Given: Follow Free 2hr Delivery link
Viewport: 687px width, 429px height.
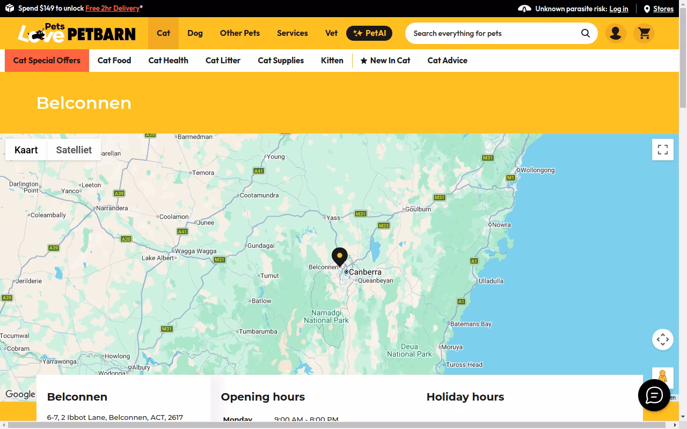Looking at the screenshot, I should click(113, 8).
